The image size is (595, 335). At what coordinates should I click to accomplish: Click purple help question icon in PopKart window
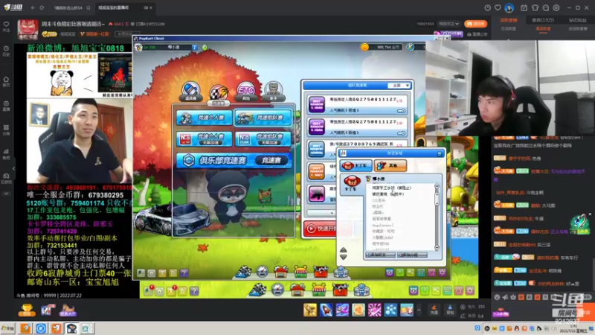pos(184,273)
